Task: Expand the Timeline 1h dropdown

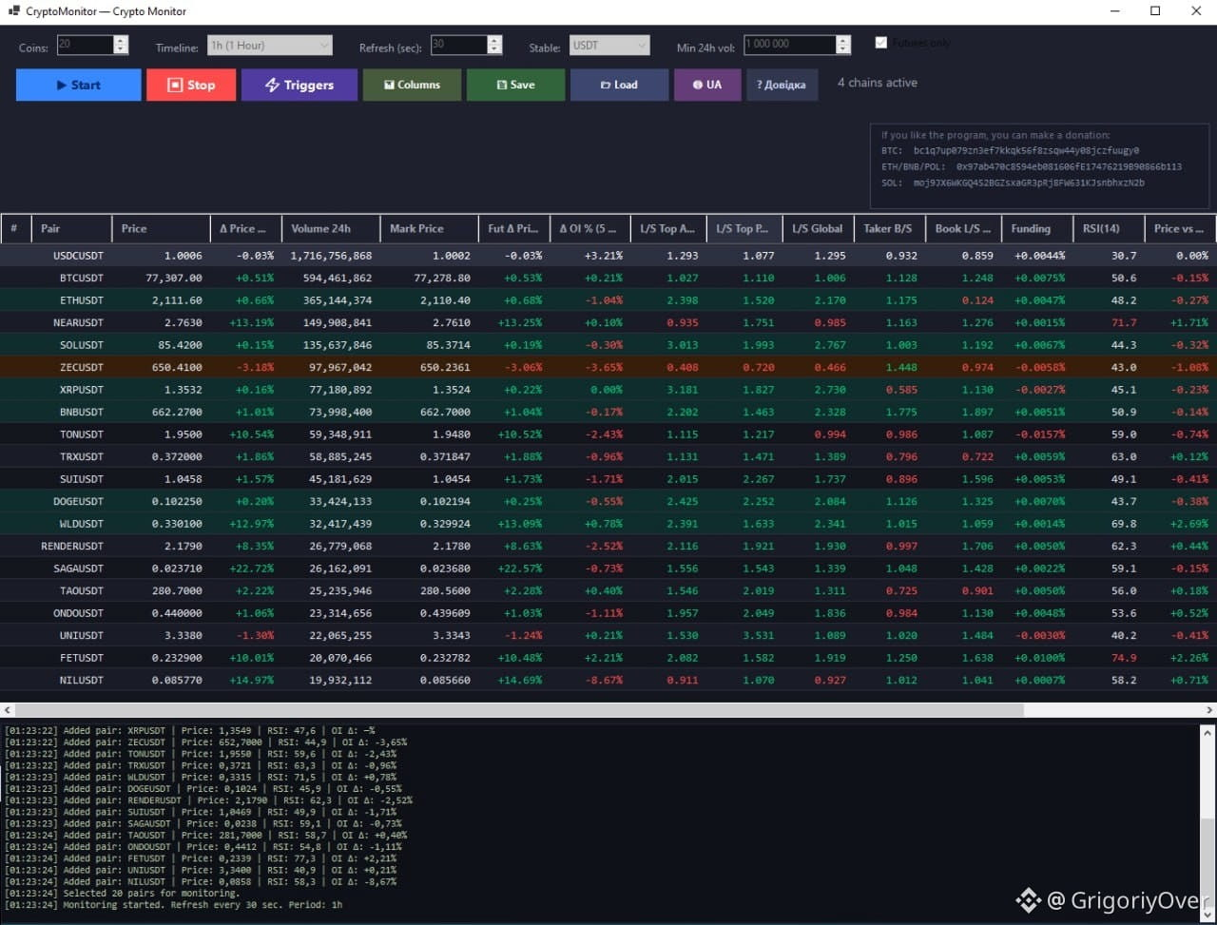Action: [269, 45]
